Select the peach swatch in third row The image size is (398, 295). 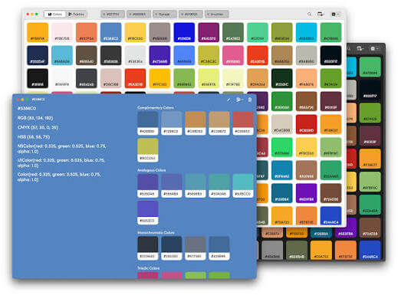pyautogui.click(x=306, y=78)
